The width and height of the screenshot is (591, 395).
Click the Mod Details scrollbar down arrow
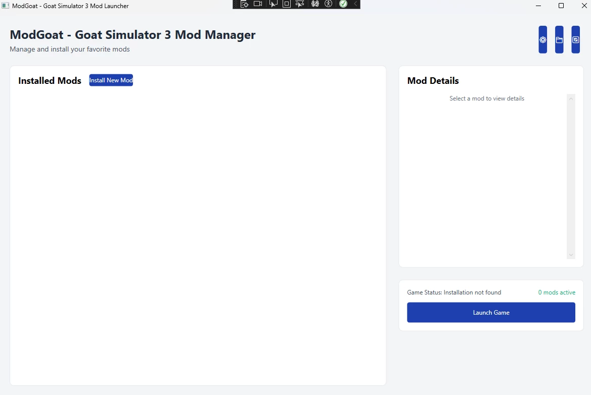point(571,255)
